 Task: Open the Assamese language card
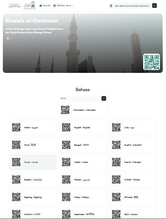[83, 213]
